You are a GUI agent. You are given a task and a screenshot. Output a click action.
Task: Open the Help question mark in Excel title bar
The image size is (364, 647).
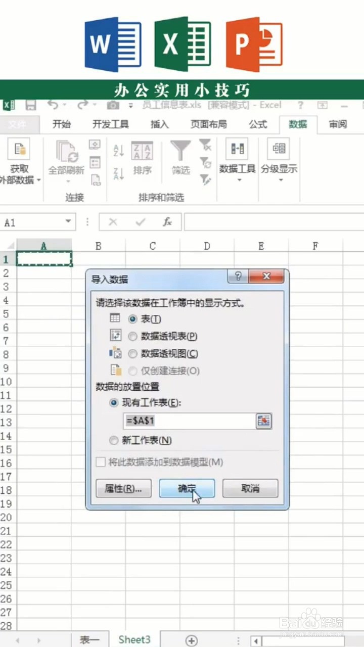click(300, 105)
